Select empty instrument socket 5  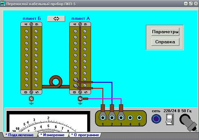[x=139, y=118]
